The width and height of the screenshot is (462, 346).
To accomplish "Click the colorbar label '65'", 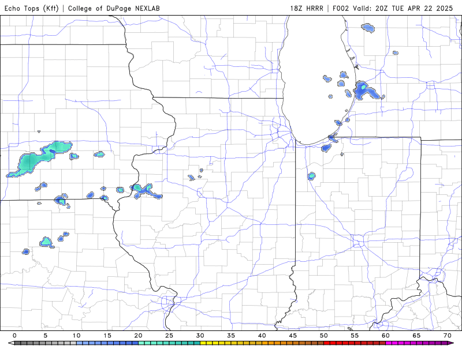I will pyautogui.click(x=416, y=336).
